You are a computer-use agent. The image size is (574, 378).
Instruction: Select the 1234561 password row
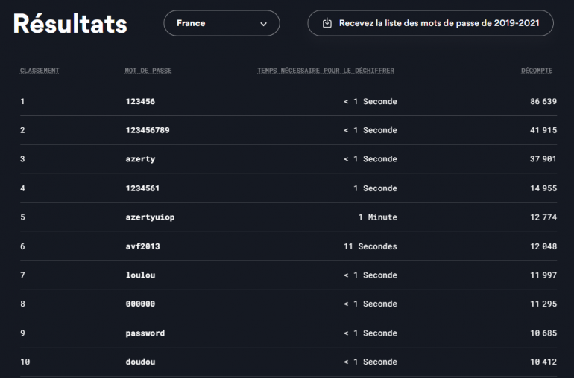[142, 188]
